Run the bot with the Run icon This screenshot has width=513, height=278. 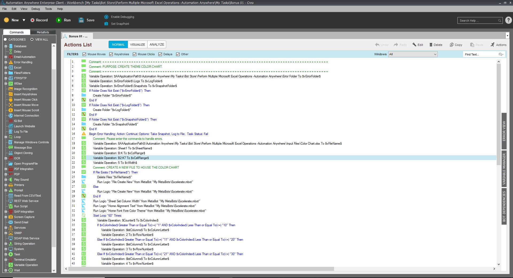click(x=59, y=20)
